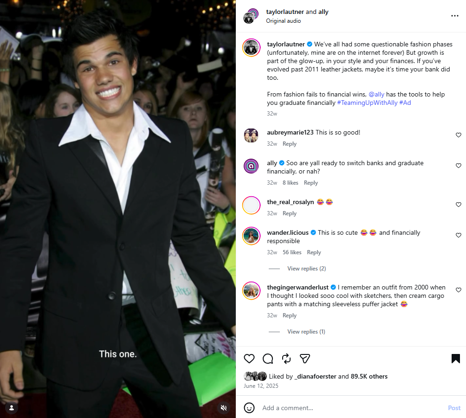
Task: Open Original audio link in header
Action: pyautogui.click(x=283, y=21)
